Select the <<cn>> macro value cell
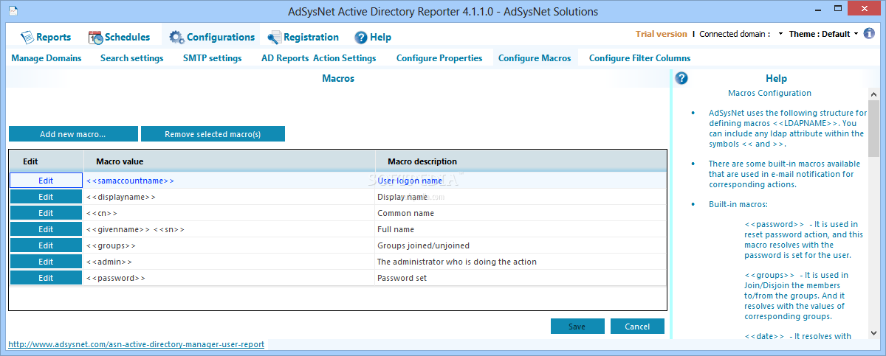This screenshot has height=356, width=886. tap(229, 213)
